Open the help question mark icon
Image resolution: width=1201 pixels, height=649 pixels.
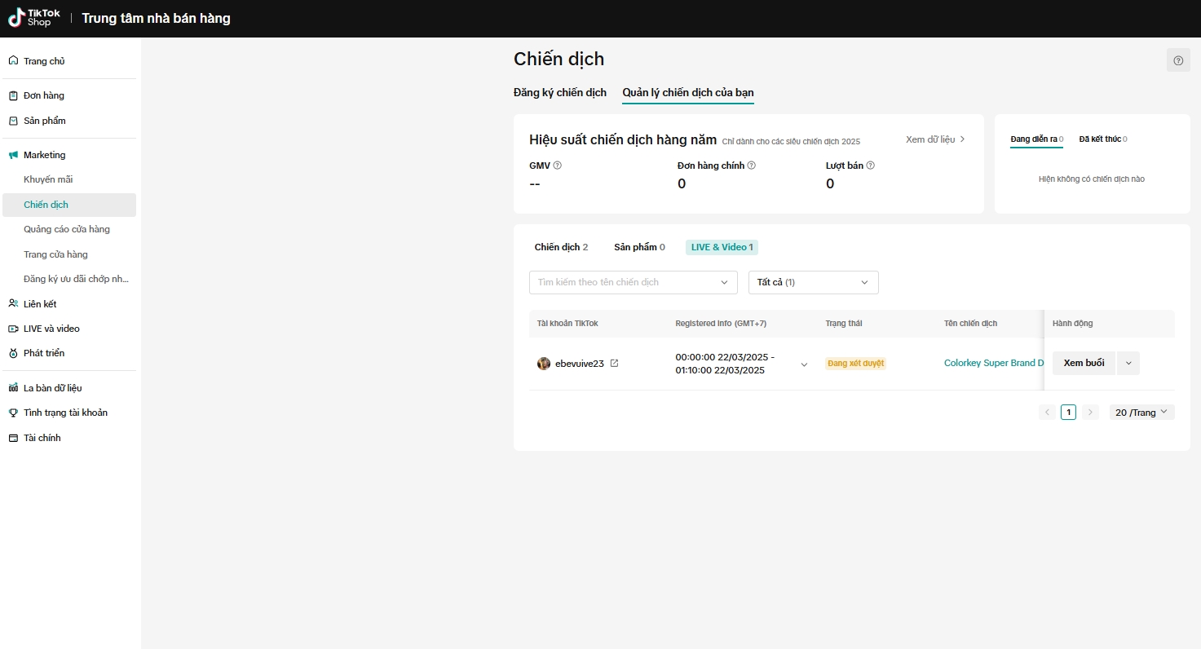pyautogui.click(x=1178, y=60)
